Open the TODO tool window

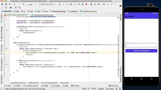(17, 86)
